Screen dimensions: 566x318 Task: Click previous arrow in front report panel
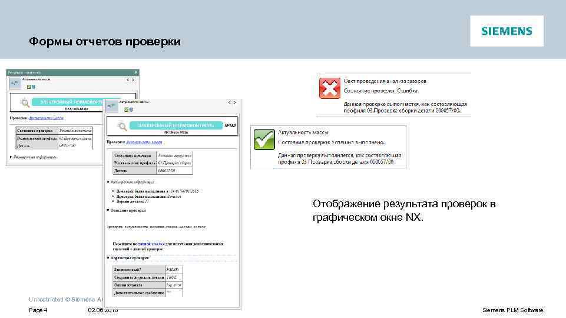(x=229, y=102)
